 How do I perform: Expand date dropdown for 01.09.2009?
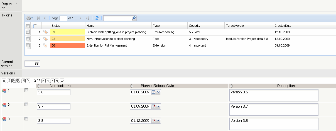point(158,106)
